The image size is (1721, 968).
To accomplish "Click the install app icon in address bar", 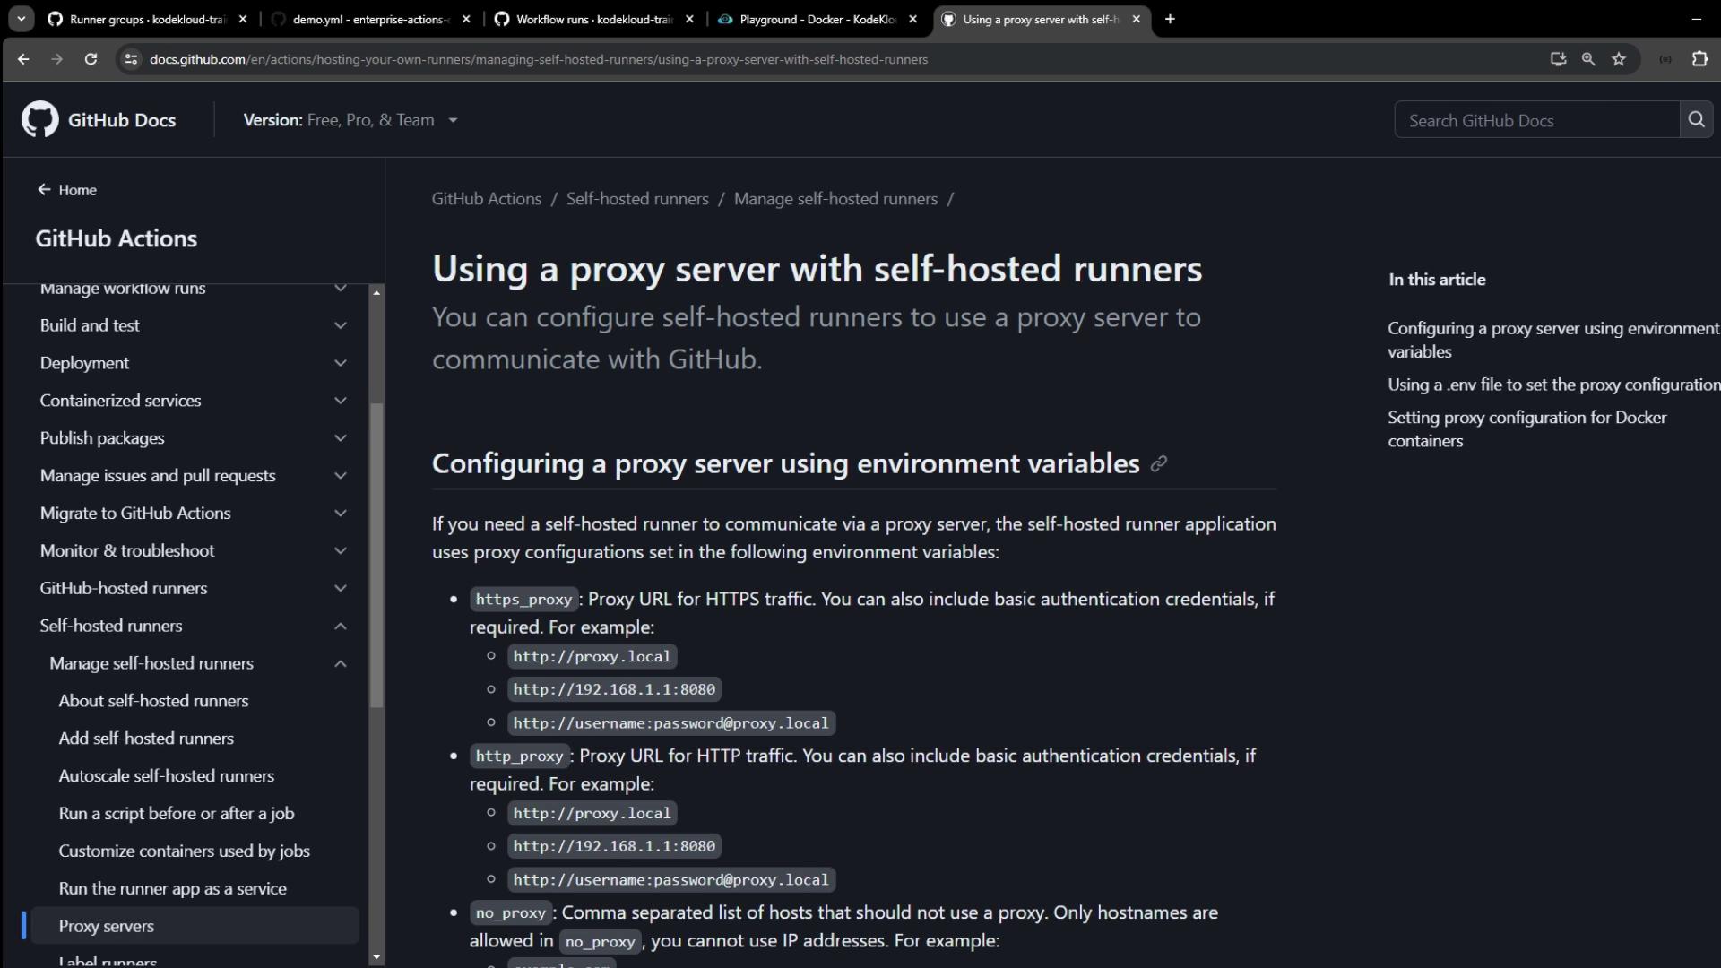I will tap(1558, 59).
